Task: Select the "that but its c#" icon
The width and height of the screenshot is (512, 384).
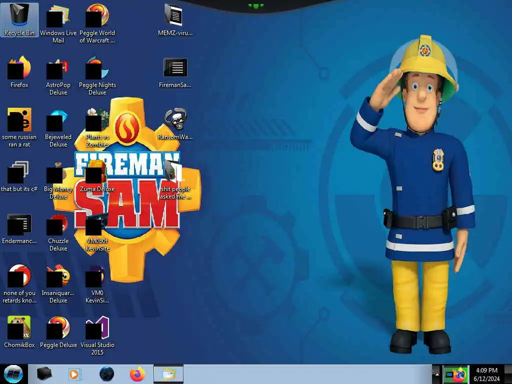Action: 19,176
